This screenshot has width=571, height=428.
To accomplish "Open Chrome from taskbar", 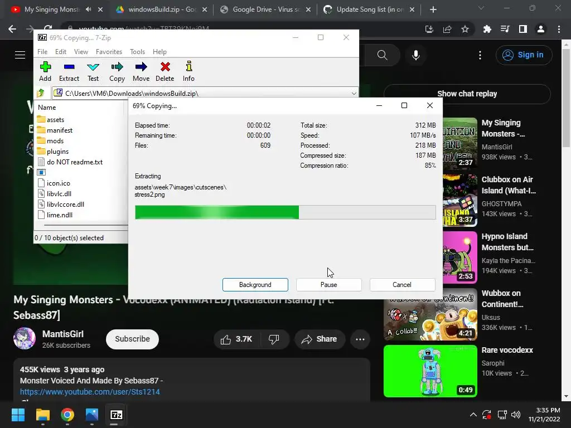I will pos(67,415).
